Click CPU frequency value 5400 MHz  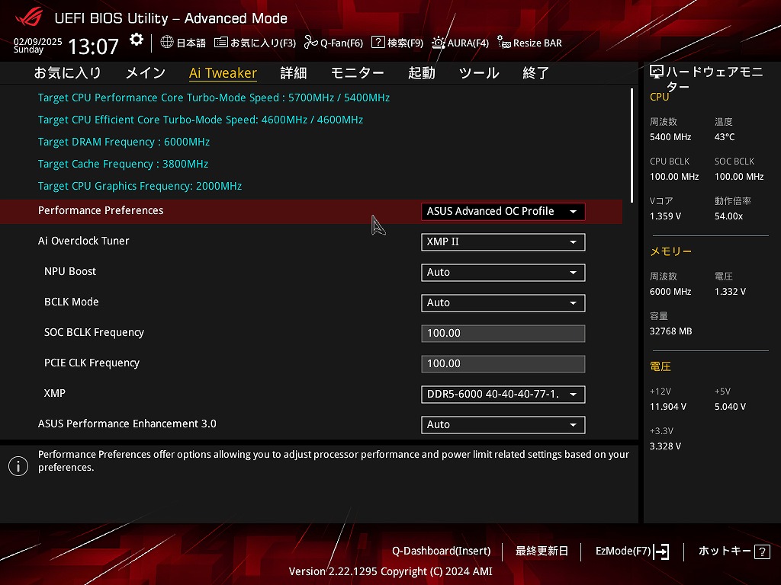coord(670,137)
